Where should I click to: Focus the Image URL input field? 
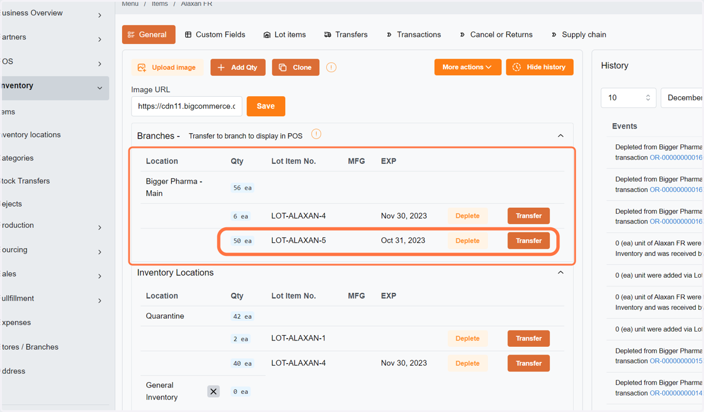(x=187, y=106)
